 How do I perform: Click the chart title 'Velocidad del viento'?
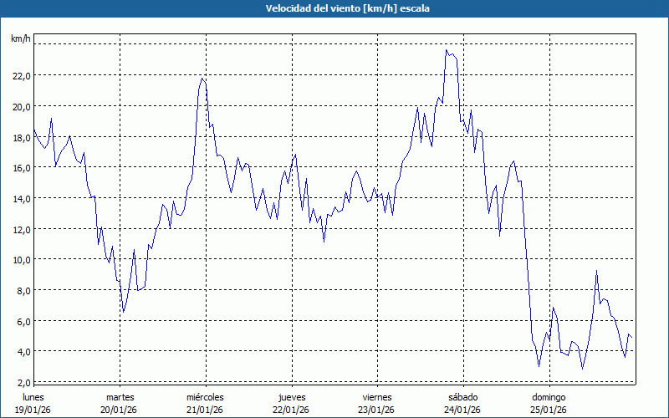coord(334,8)
